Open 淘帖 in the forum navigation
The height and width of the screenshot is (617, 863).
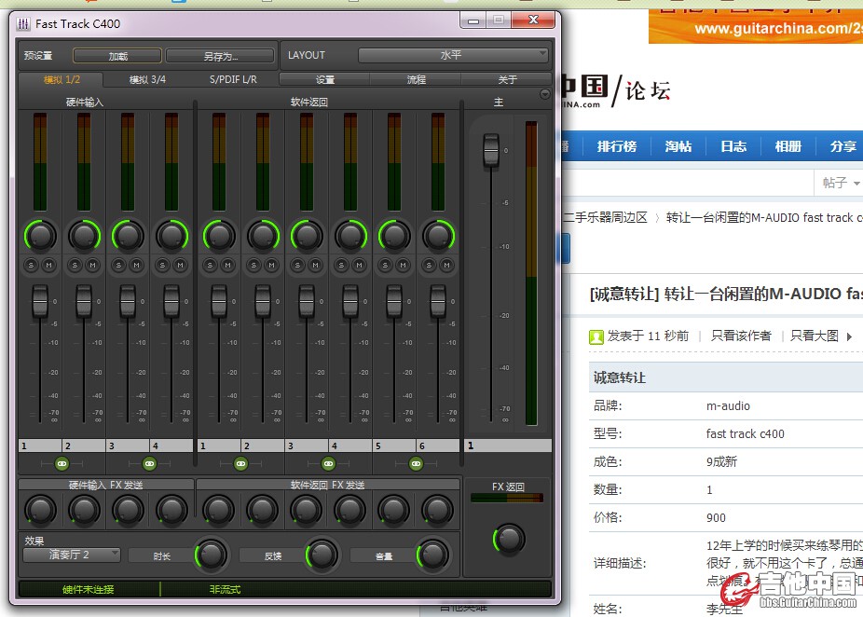pos(678,146)
